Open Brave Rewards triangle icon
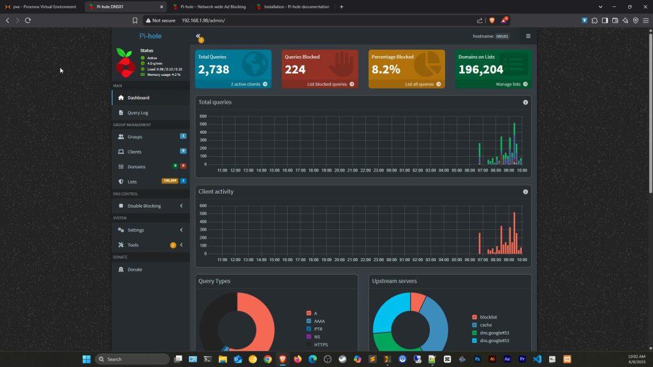Screen dimensions: 653x367 point(504,20)
